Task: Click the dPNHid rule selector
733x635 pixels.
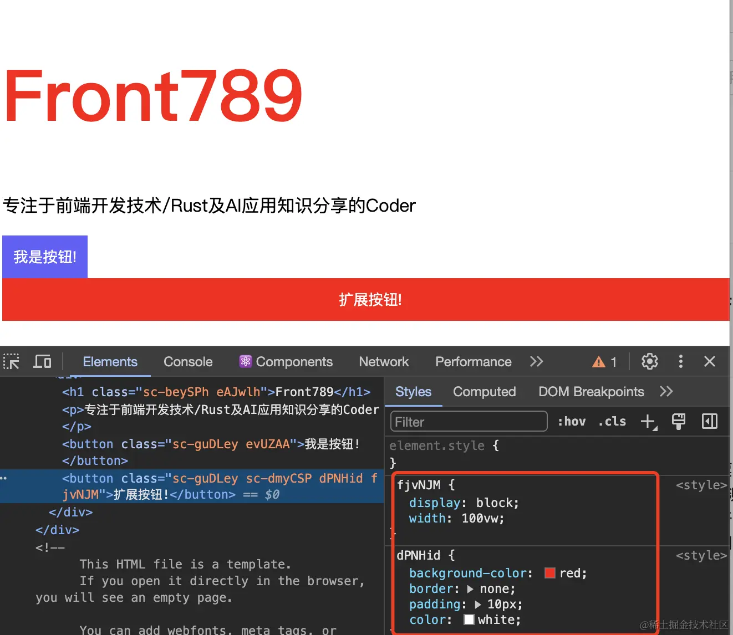Action: (419, 555)
